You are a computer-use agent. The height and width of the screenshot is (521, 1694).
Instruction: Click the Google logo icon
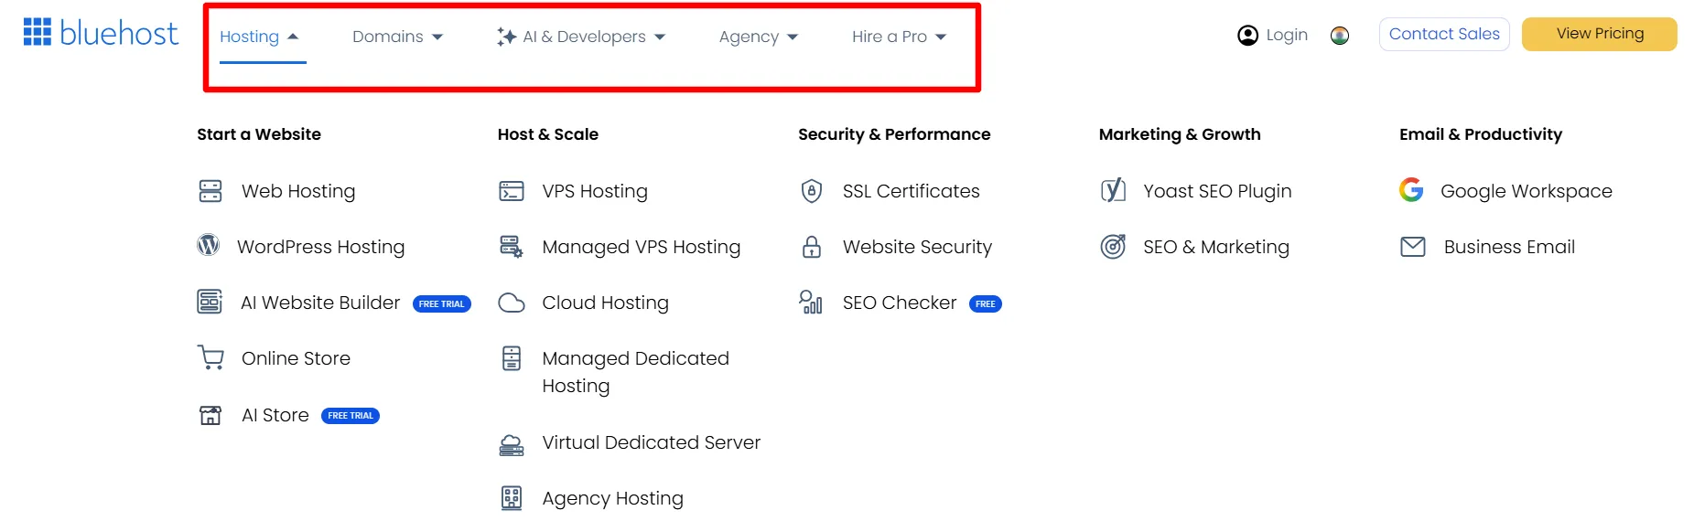coord(1411,189)
